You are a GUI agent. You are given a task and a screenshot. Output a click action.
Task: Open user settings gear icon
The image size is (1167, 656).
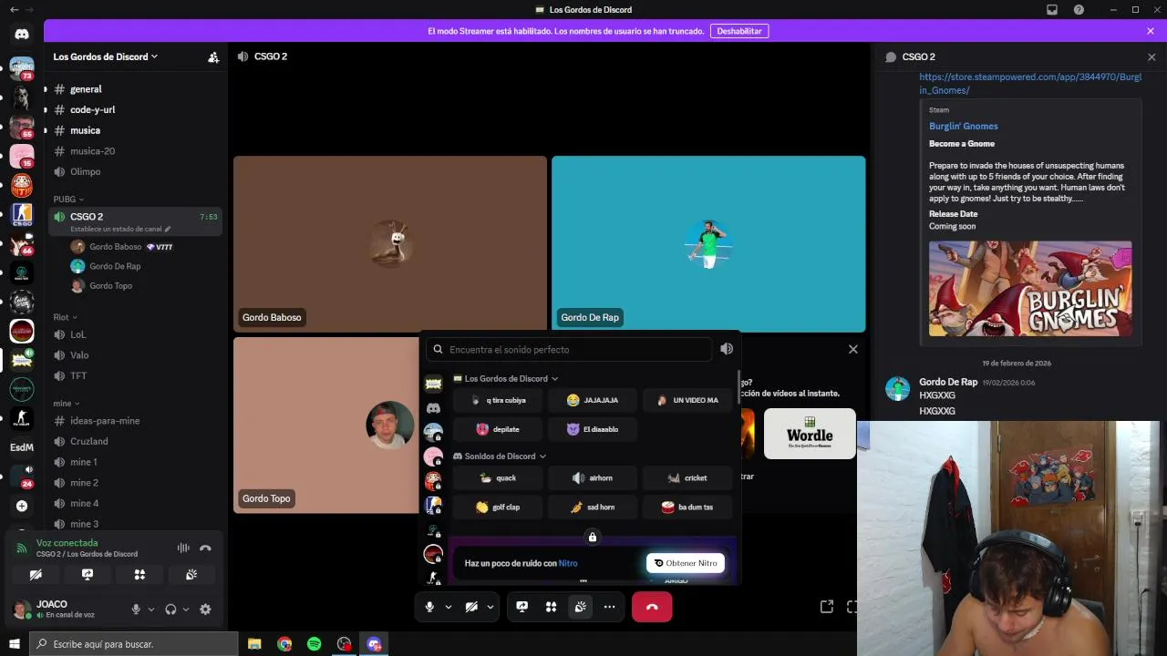(x=205, y=610)
